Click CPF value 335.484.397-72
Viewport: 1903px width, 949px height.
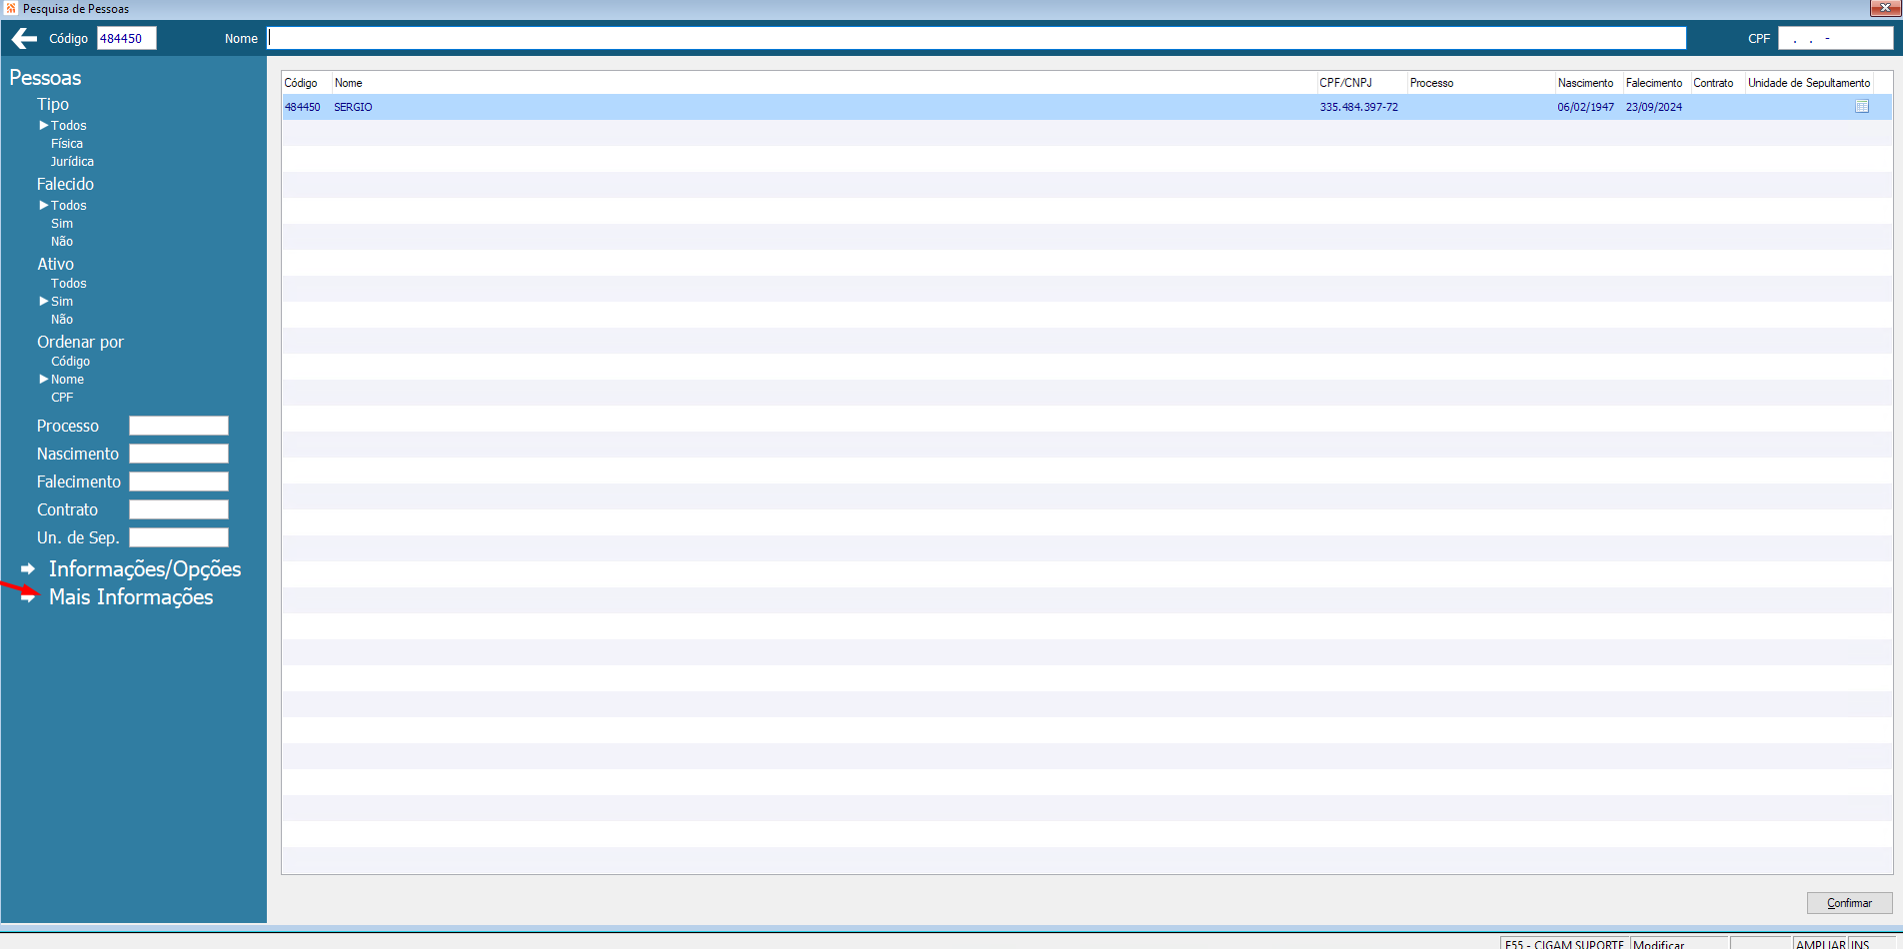click(x=1358, y=107)
